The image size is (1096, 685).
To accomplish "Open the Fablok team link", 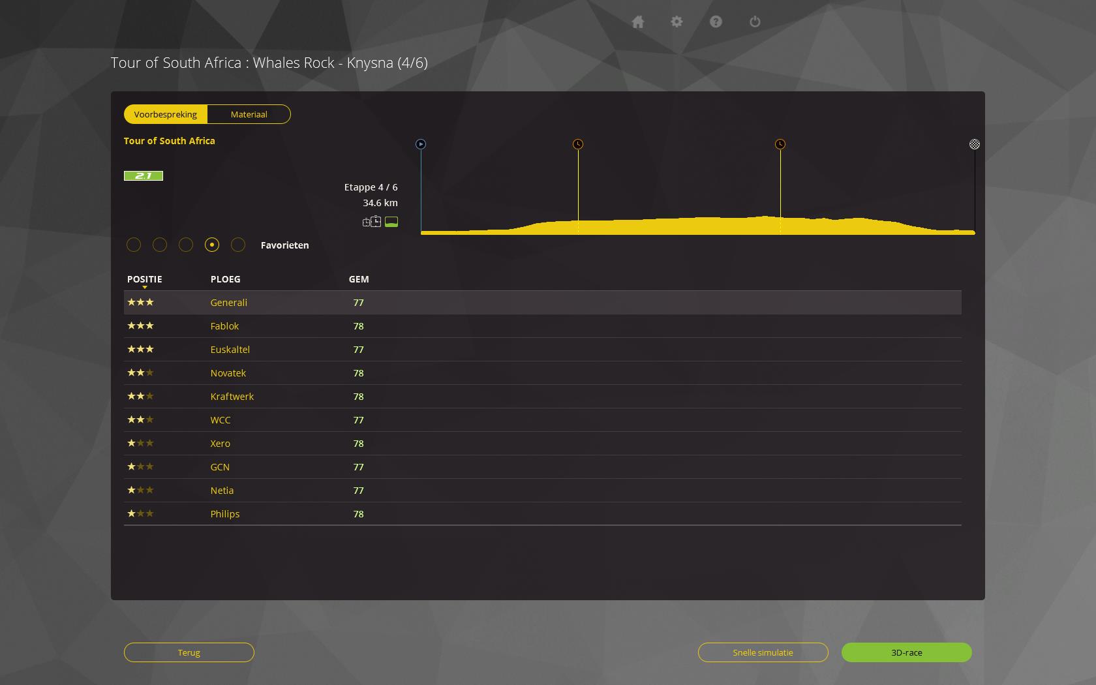I will [x=225, y=326].
